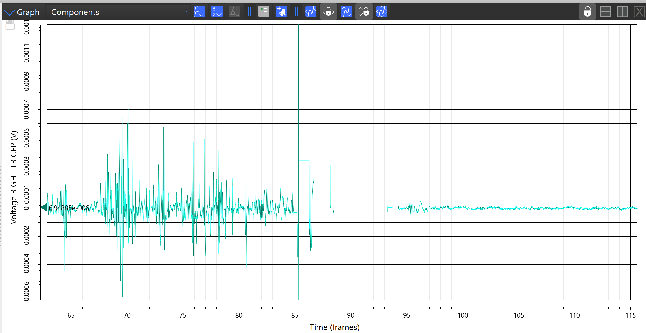Viewport: 646px width, 333px height.
Task: Toggle the graph legend icon
Action: pyautogui.click(x=264, y=12)
